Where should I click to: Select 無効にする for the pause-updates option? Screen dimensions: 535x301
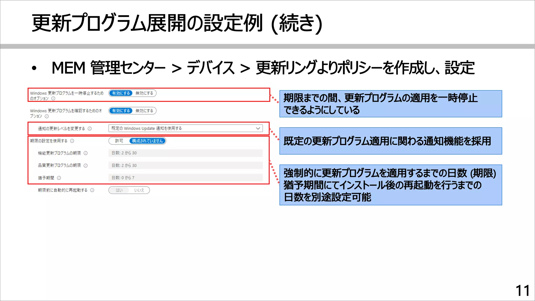(144, 93)
